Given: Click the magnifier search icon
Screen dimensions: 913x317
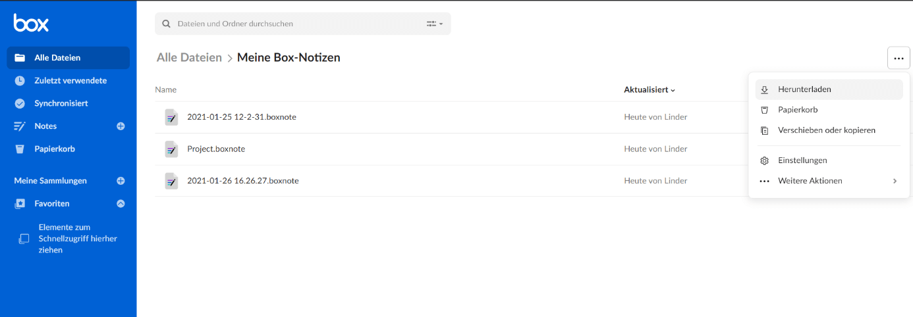Looking at the screenshot, I should 165,24.
